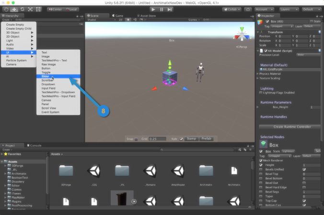Choose Canvas from the UI submenu
Image resolution: width=324 pixels, height=215 pixels.
58,100
